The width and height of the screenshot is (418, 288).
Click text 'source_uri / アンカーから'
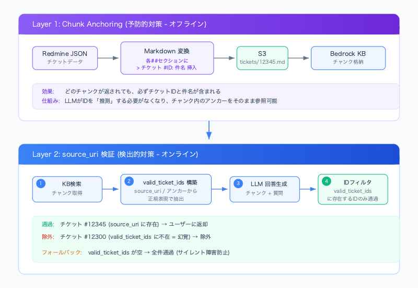[x=166, y=191]
